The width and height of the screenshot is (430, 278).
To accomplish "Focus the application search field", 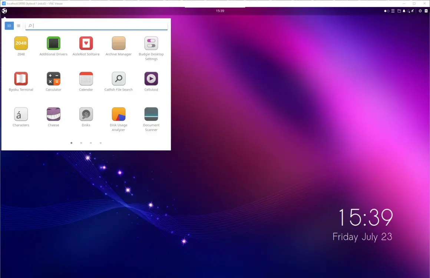I will pyautogui.click(x=96, y=26).
